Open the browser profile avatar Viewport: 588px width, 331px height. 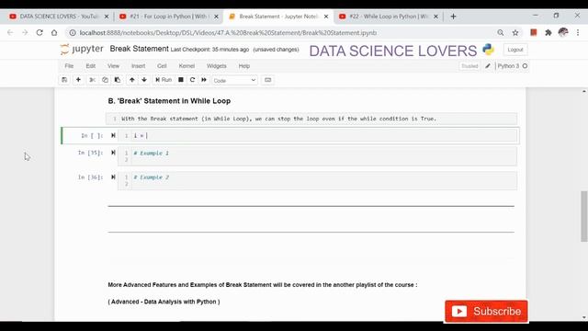(x=563, y=33)
